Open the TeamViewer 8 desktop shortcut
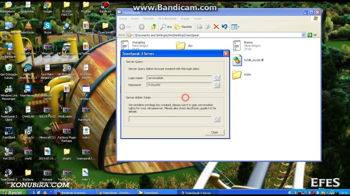350x196 pixels. point(28,91)
